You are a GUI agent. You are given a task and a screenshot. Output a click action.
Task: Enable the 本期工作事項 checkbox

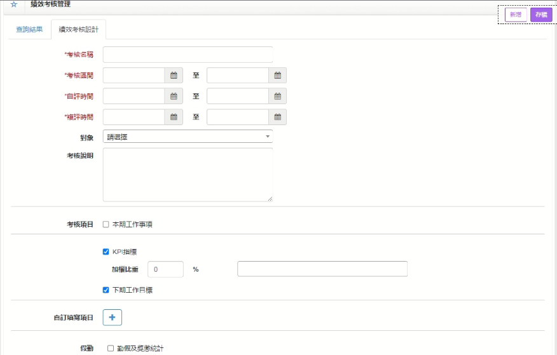coord(106,224)
